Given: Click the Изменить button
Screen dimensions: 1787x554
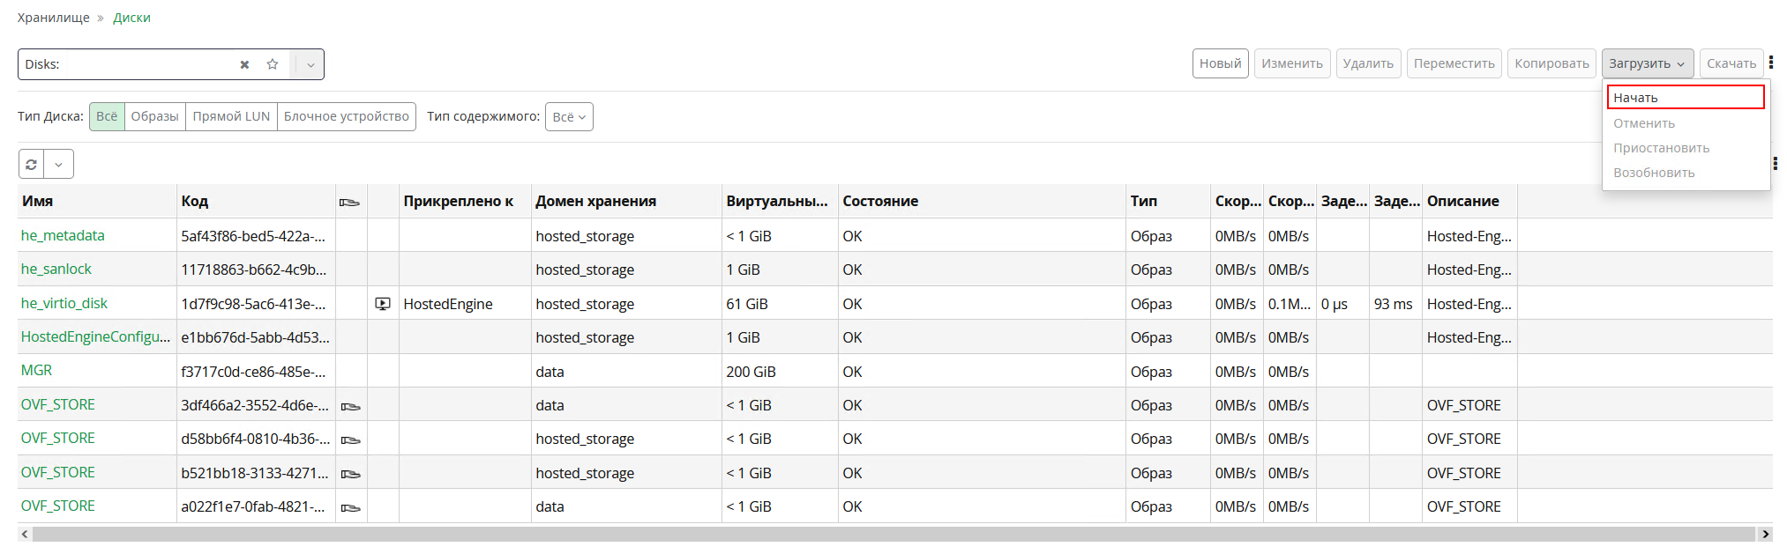Looking at the screenshot, I should pos(1292,63).
